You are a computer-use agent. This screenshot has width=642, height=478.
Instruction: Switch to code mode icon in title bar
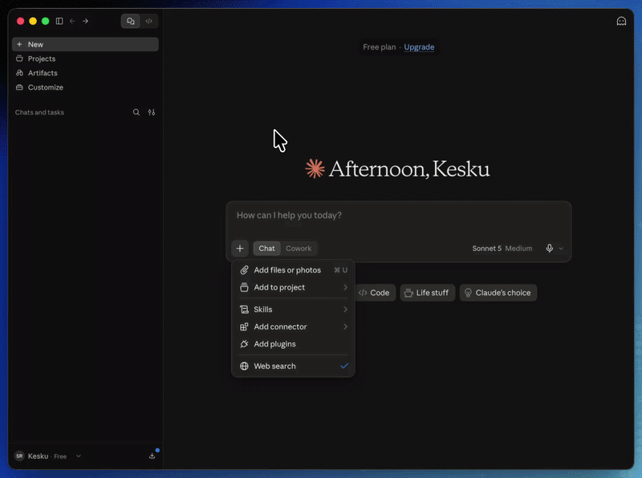click(149, 21)
